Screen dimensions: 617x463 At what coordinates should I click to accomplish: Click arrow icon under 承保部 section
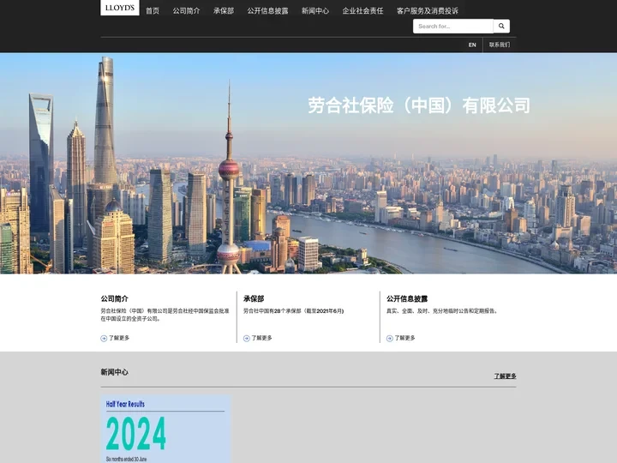tap(247, 338)
